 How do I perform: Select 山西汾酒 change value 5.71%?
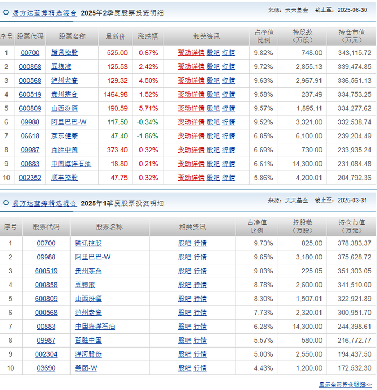pyautogui.click(x=149, y=109)
